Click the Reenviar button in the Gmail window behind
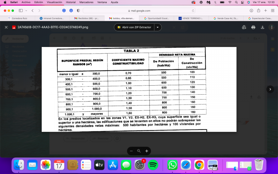This screenshot has height=174, width=278. coord(101,139)
